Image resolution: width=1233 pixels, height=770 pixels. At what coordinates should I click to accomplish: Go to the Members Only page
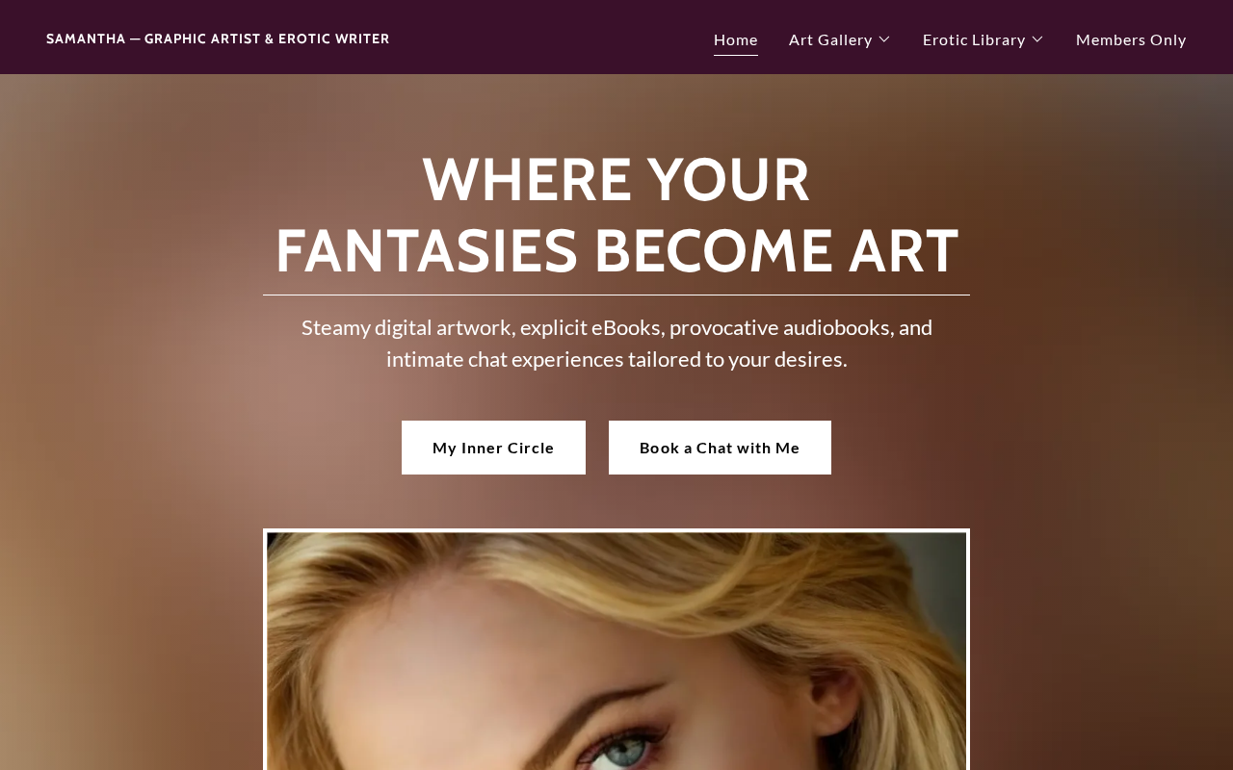pos(1131,39)
